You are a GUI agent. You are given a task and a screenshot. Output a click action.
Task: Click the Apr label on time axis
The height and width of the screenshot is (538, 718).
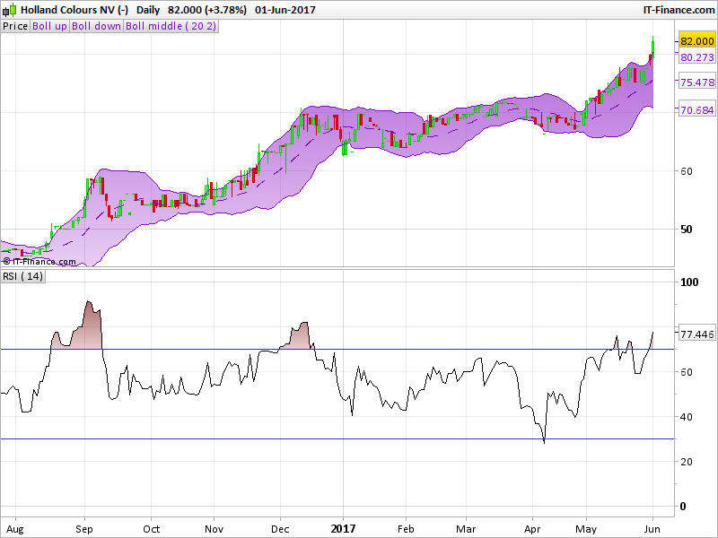click(x=532, y=529)
